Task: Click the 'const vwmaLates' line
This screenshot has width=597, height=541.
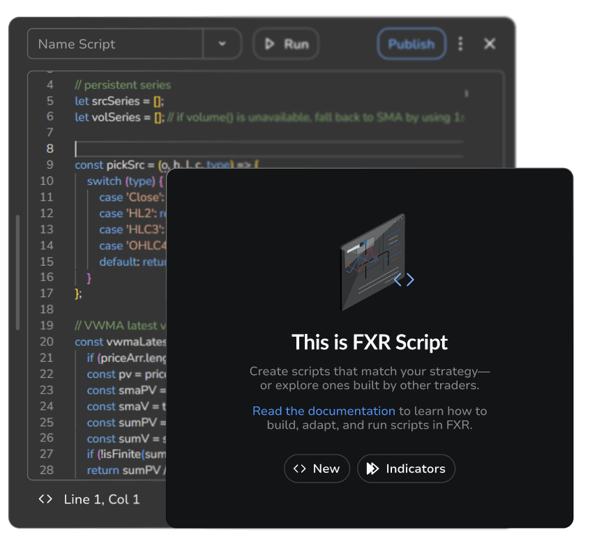Action: click(x=121, y=342)
